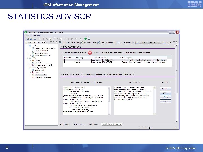
Task: Collapse the Welcome tree node
Action: (x=27, y=46)
